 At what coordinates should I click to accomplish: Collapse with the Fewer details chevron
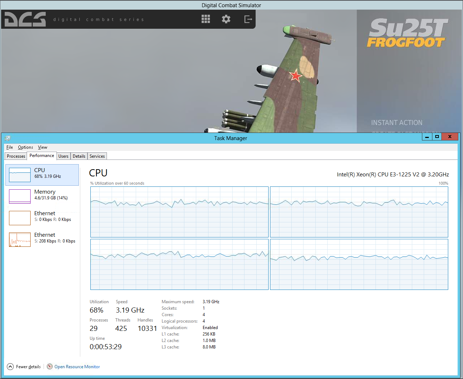point(10,366)
